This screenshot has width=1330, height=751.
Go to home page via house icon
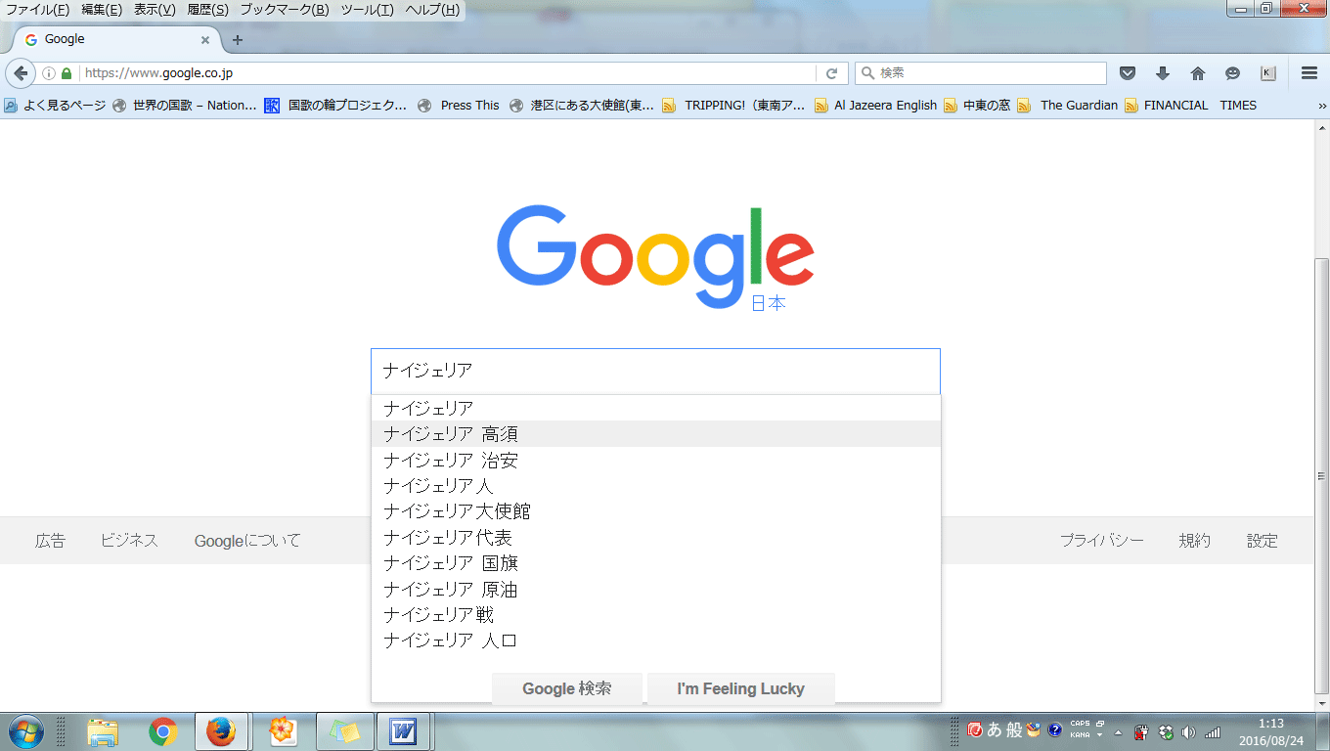coord(1198,73)
